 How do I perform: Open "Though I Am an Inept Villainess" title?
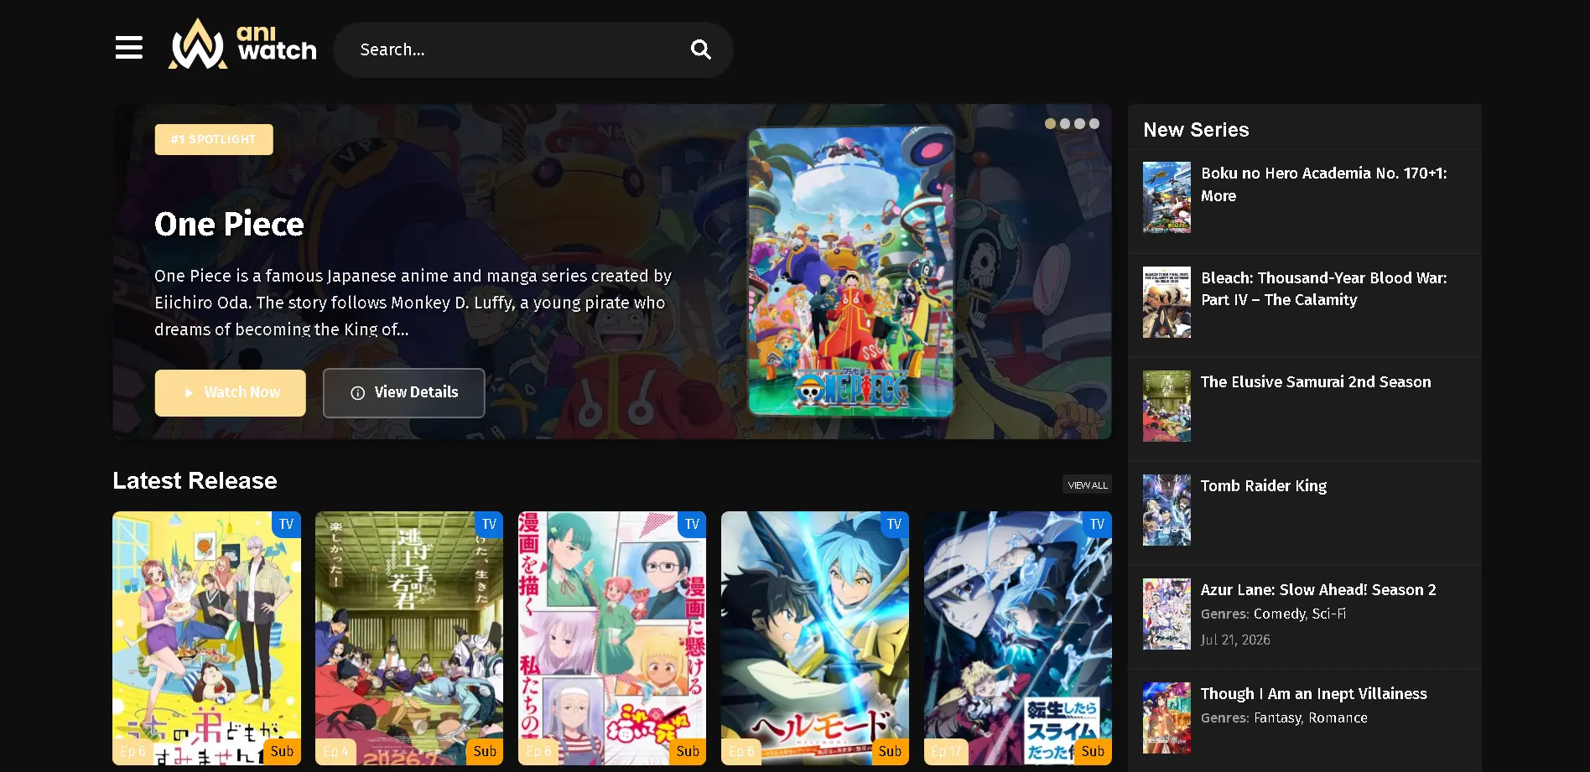(x=1314, y=693)
